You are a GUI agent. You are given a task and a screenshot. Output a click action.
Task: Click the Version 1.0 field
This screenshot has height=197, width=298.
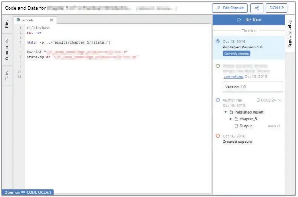pos(252,87)
